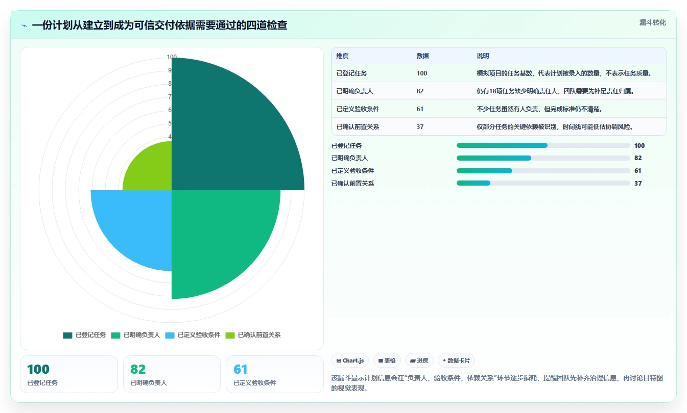
Task: Click the page title 一份计划从建立
Action: pos(159,25)
